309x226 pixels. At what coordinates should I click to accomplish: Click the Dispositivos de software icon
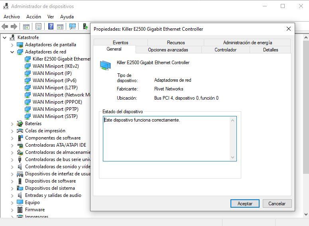click(x=20, y=181)
